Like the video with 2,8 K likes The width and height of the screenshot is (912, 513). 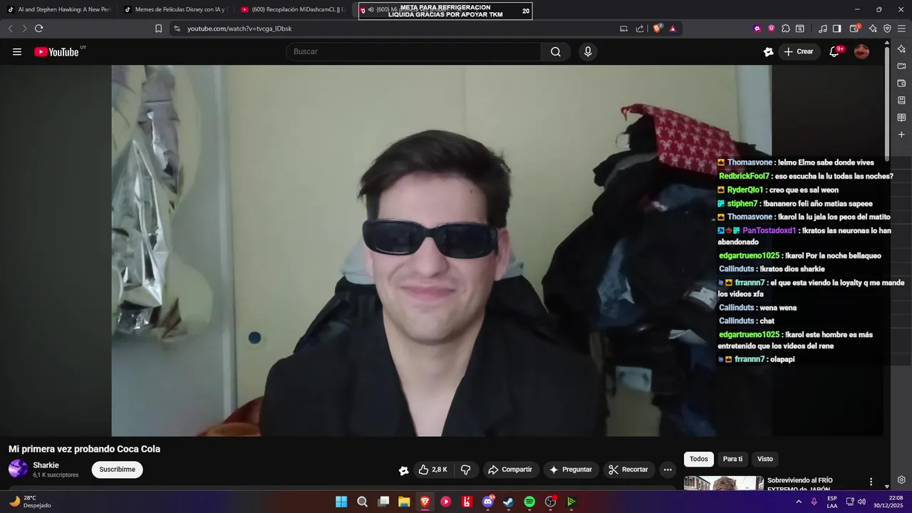(x=433, y=470)
